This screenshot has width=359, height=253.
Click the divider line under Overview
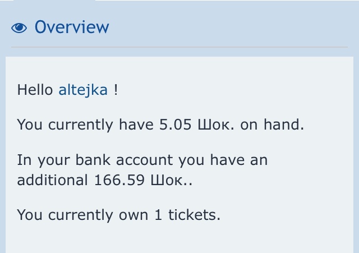click(x=179, y=47)
